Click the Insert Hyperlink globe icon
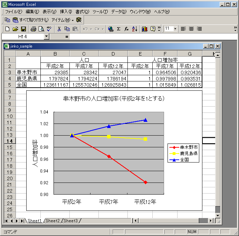239x236 pixels. tap(111, 29)
